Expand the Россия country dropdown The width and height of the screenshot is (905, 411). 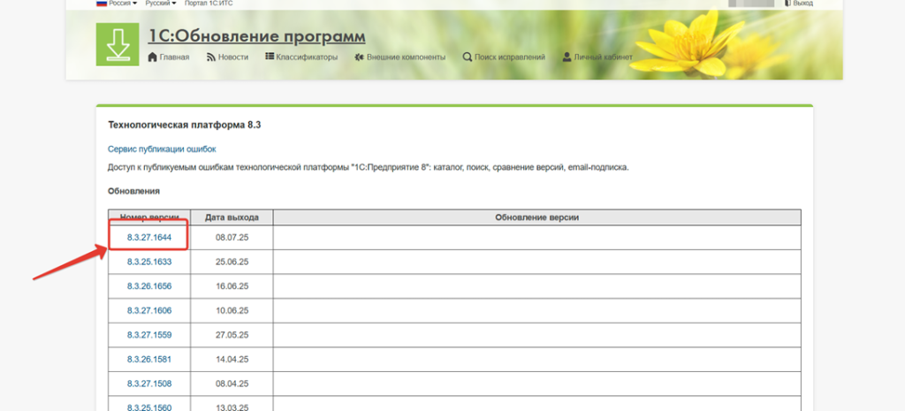coord(117,3)
